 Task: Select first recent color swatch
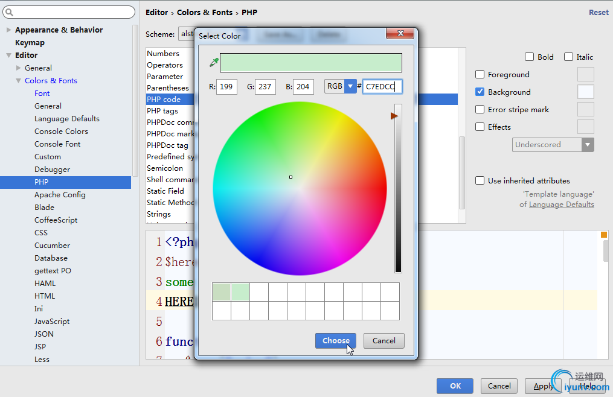point(221,292)
